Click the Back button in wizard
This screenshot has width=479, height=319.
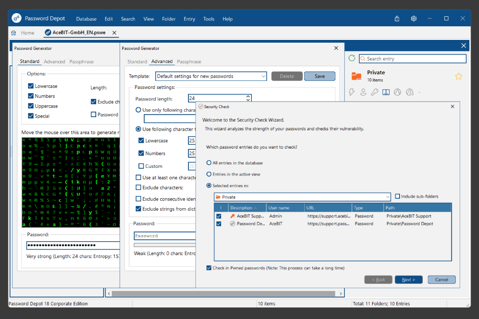coord(378,280)
